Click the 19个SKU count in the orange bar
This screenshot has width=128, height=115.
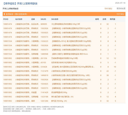tap(120, 14)
